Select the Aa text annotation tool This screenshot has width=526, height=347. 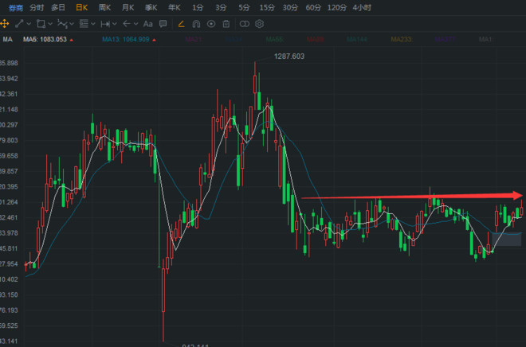(x=148, y=24)
